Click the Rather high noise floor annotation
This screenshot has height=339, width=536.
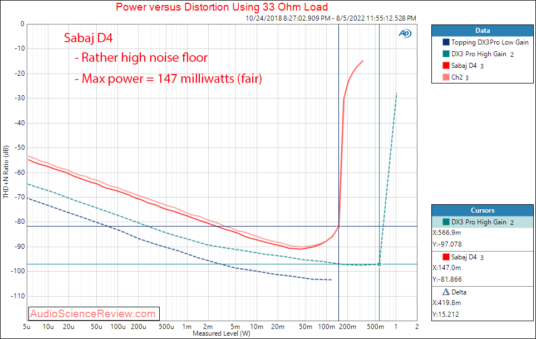(141, 58)
